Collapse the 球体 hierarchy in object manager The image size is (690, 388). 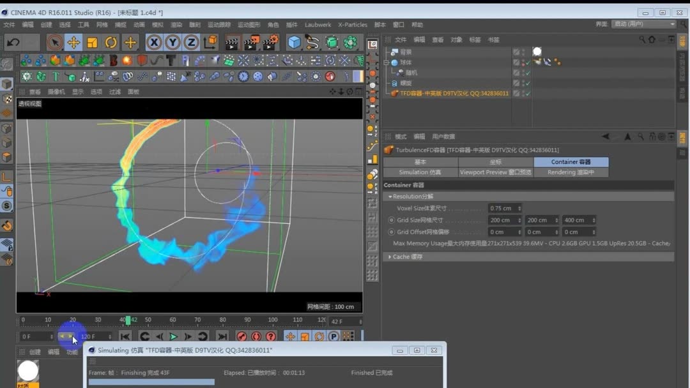point(386,63)
